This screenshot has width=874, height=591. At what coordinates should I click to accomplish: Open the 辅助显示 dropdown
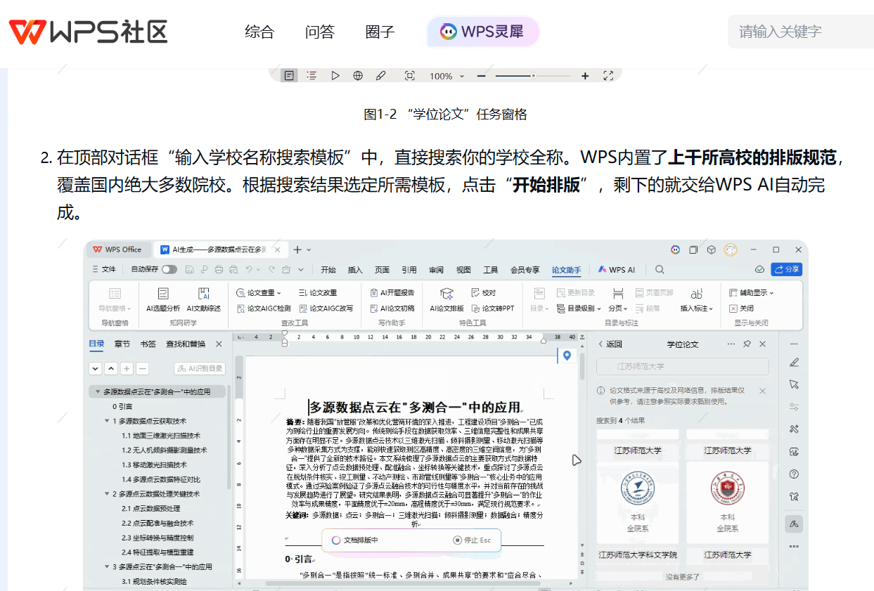pyautogui.click(x=751, y=292)
